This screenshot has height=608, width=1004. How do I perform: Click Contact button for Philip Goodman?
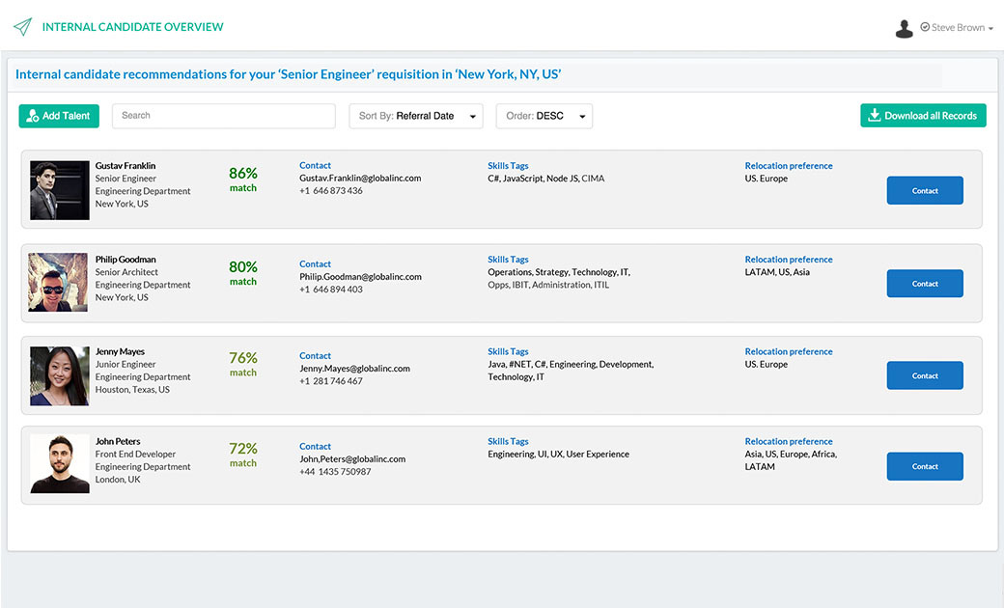pyautogui.click(x=925, y=284)
